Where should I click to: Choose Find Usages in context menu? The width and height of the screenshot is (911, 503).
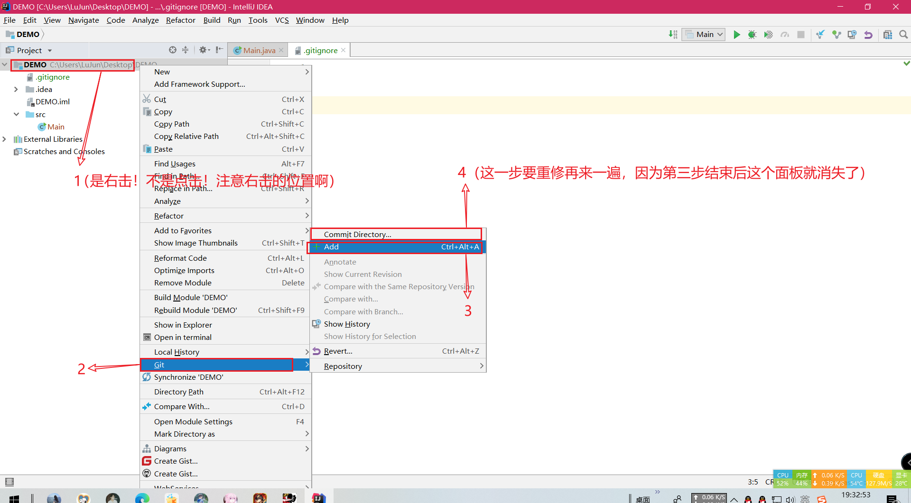click(225, 164)
